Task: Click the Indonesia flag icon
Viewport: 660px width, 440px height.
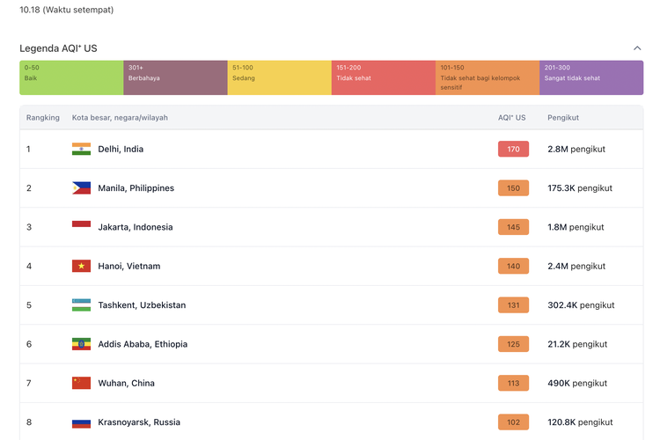Action: click(81, 227)
